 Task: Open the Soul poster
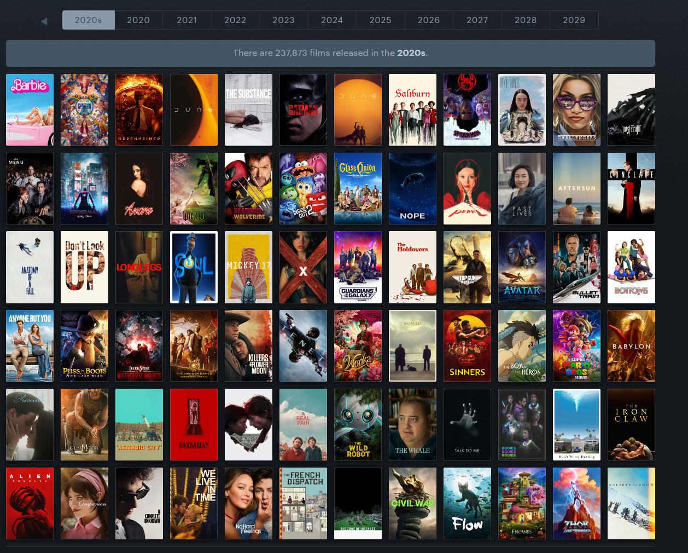[x=194, y=267]
